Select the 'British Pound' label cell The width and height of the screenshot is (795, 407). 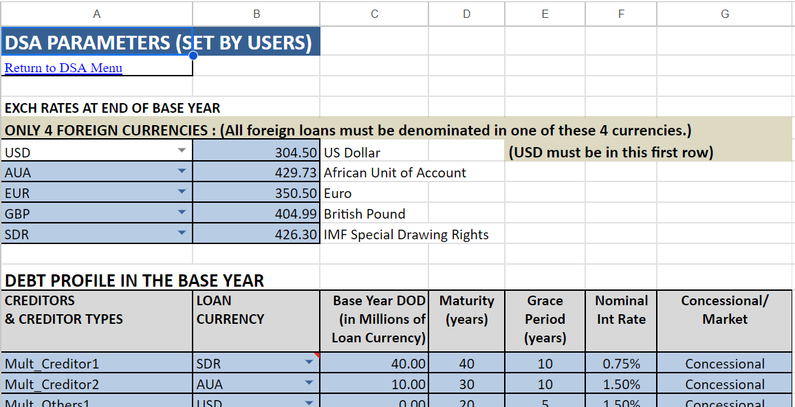tap(374, 213)
